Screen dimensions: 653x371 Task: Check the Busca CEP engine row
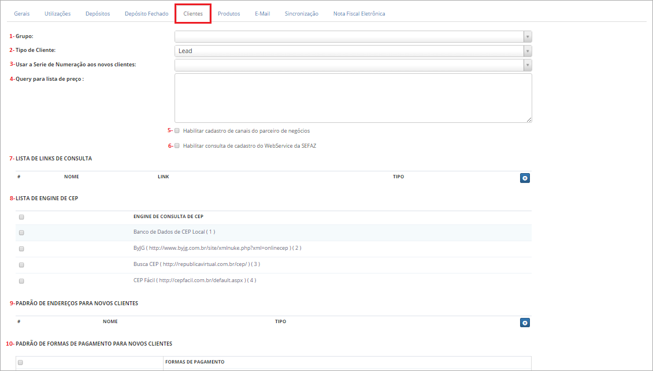pos(21,265)
